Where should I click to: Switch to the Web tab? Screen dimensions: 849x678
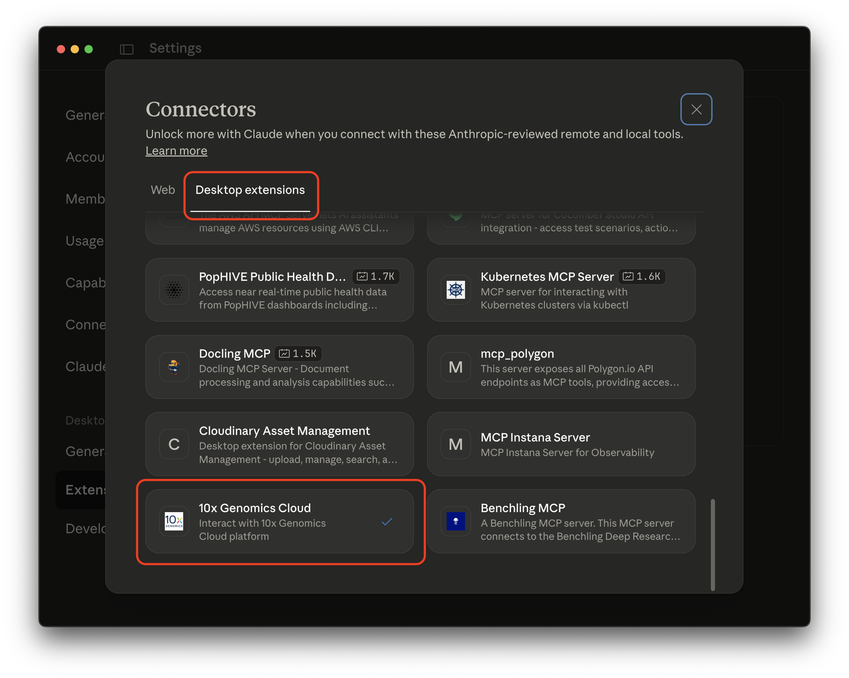click(x=163, y=190)
